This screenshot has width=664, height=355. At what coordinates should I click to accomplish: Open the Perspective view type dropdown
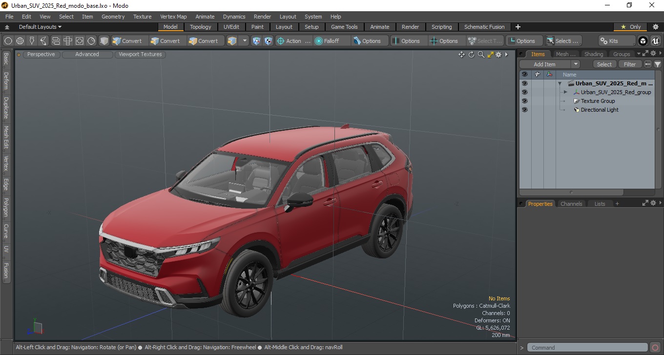click(x=41, y=55)
